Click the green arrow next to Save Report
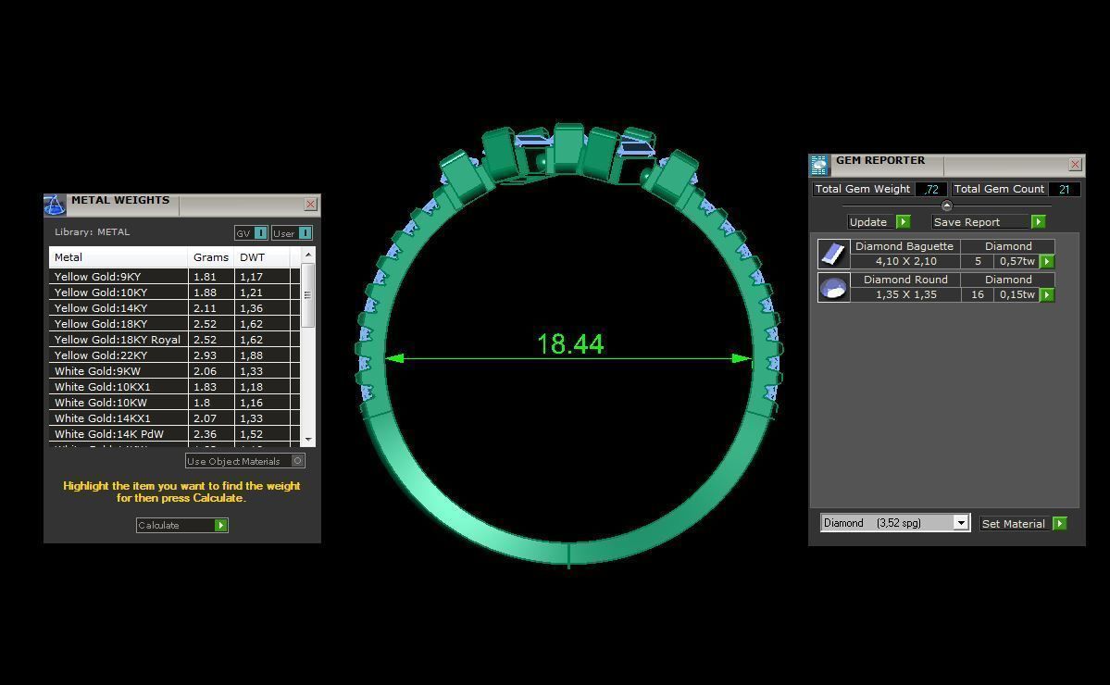Viewport: 1110px width, 685px height. click(1038, 222)
